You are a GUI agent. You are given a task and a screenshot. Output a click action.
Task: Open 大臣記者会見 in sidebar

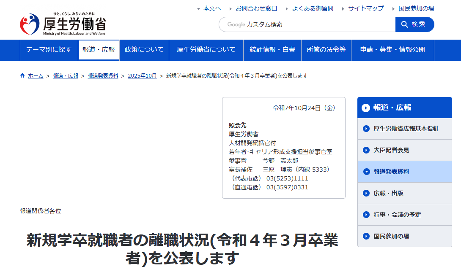tap(405, 150)
